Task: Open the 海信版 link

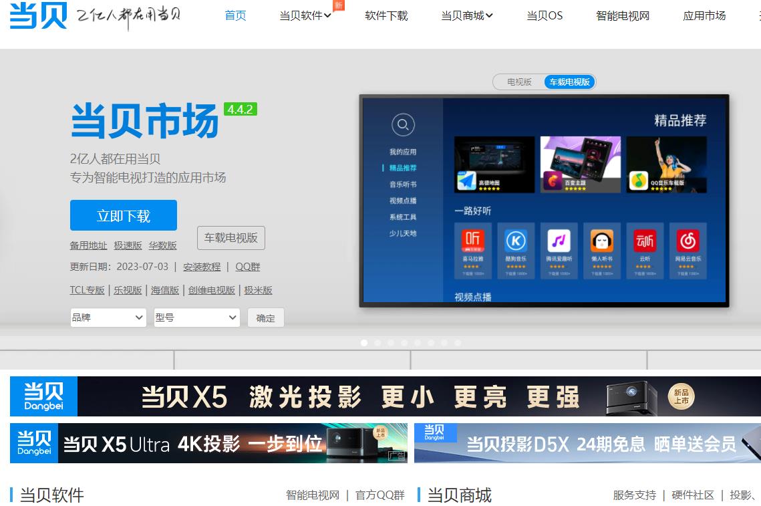Action: [x=165, y=290]
